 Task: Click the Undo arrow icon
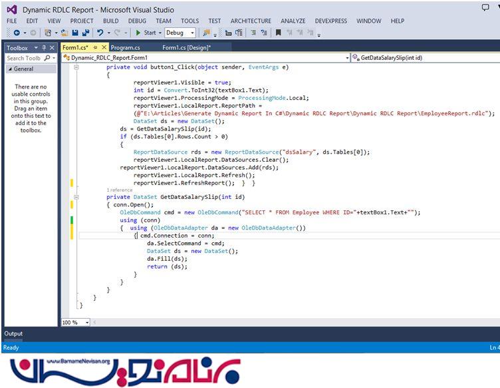(100, 33)
